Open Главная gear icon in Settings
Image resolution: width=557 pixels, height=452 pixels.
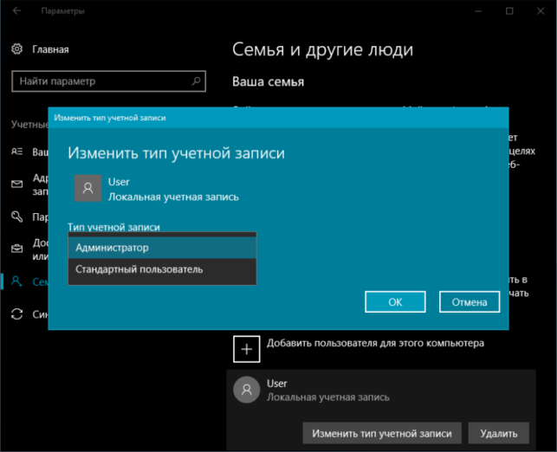pos(16,49)
